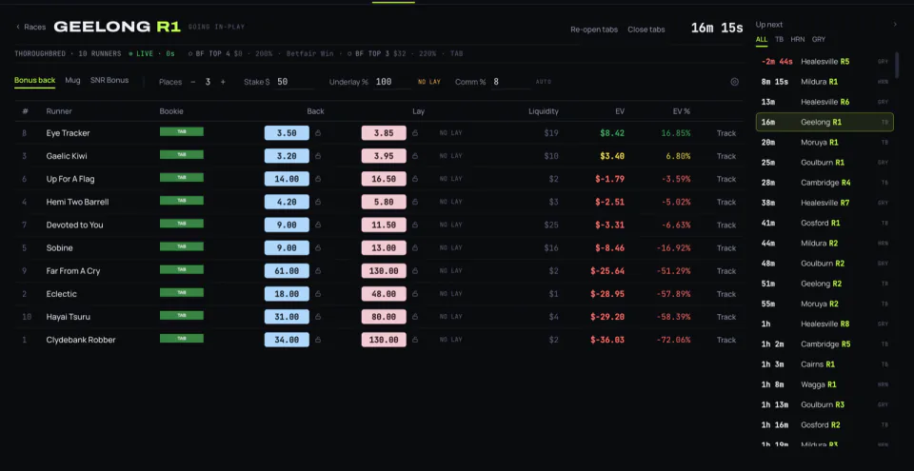The width and height of the screenshot is (914, 471).
Task: Open Gosford R1 in Up next list
Action: tap(825, 223)
